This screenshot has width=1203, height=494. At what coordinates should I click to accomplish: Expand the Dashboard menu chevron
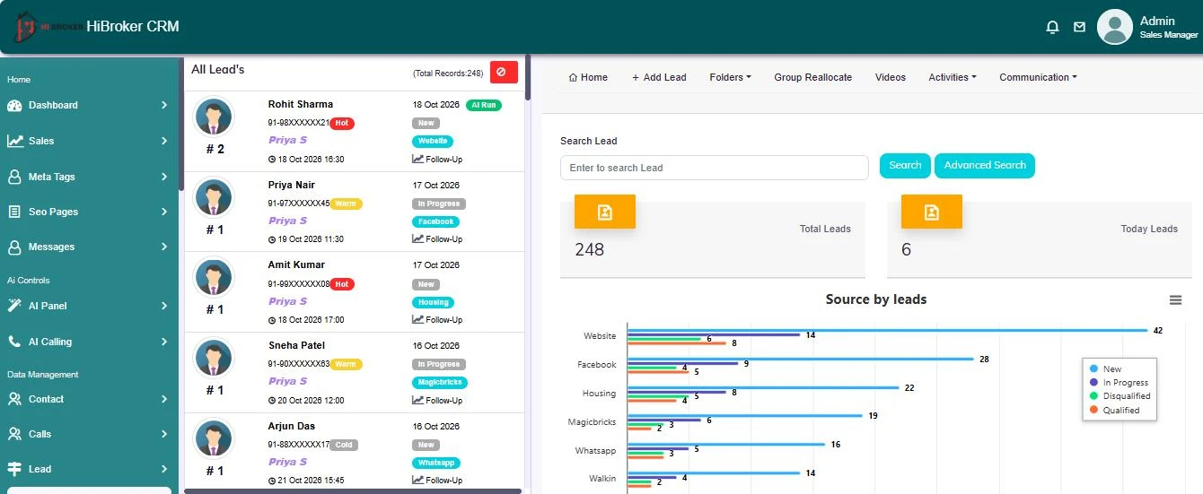pyautogui.click(x=164, y=105)
